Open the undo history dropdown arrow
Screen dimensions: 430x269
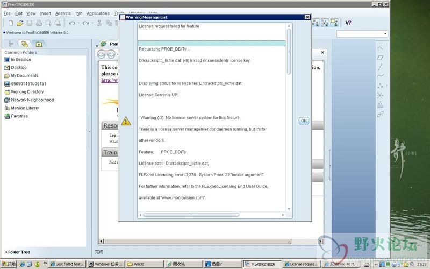(78, 23)
